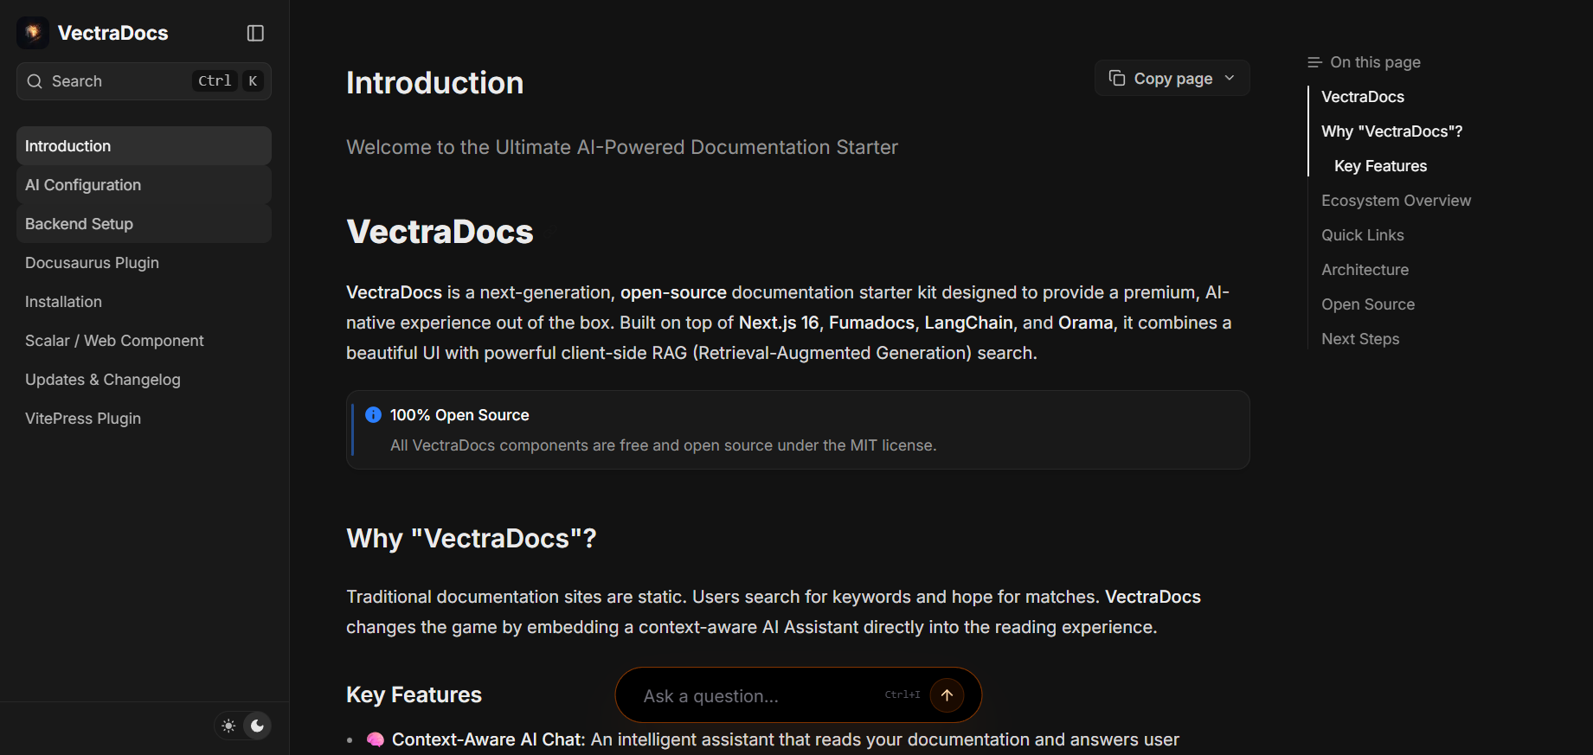The height and width of the screenshot is (755, 1593).
Task: Click the brain emoji beside Context-Aware AI Chat
Action: [x=375, y=739]
